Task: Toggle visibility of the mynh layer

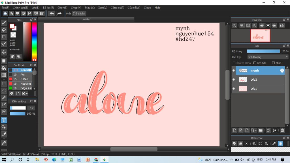Action: [234, 70]
